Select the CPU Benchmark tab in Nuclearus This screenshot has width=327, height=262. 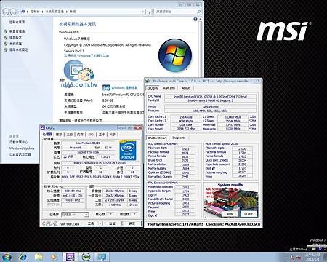coord(157,138)
